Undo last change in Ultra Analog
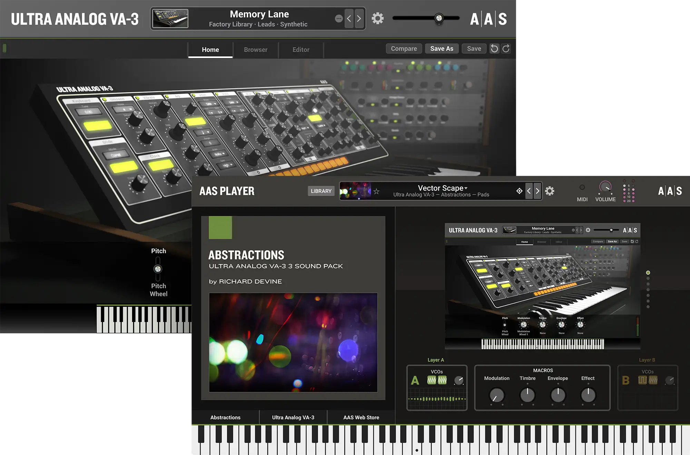 [494, 49]
